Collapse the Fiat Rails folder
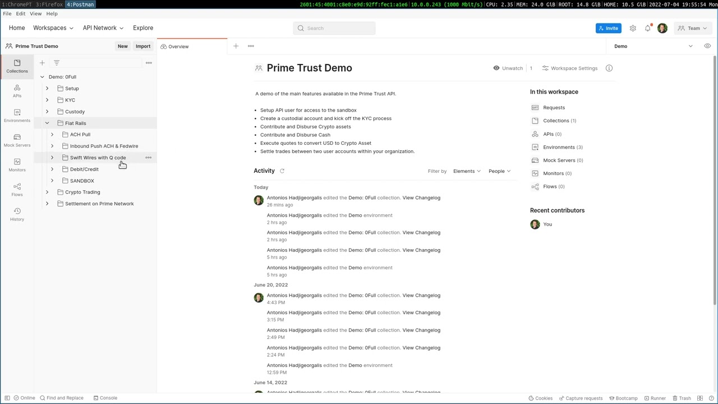The height and width of the screenshot is (404, 718). (47, 123)
